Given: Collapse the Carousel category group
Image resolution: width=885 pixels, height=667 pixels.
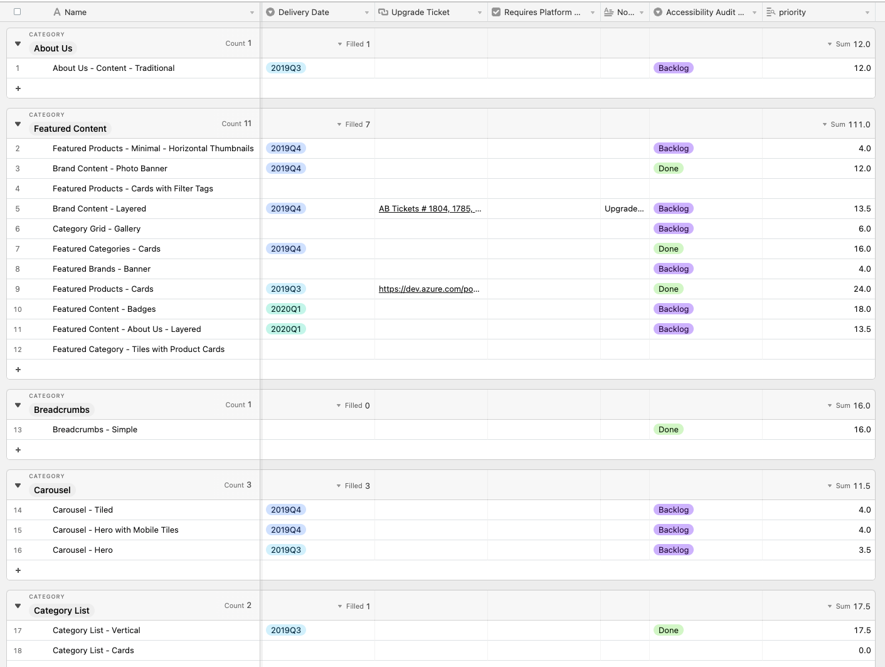Looking at the screenshot, I should pyautogui.click(x=18, y=486).
